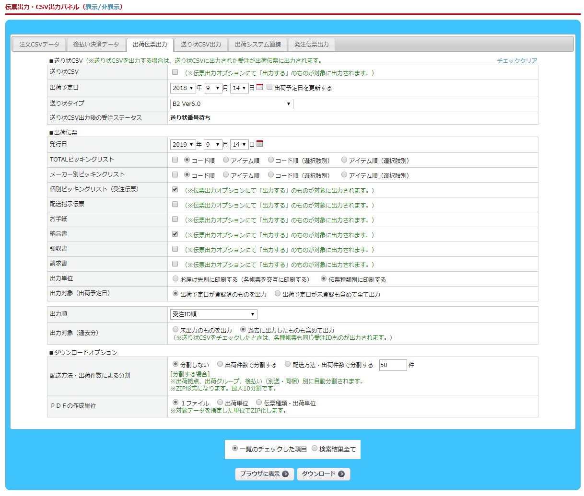
Task: Click the チェッククリア link
Action: click(517, 61)
